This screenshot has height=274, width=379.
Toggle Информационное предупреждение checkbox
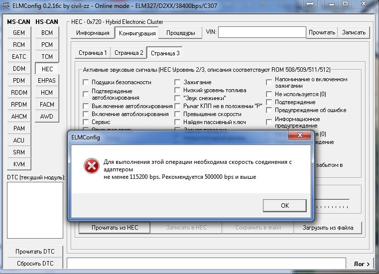[269, 122]
